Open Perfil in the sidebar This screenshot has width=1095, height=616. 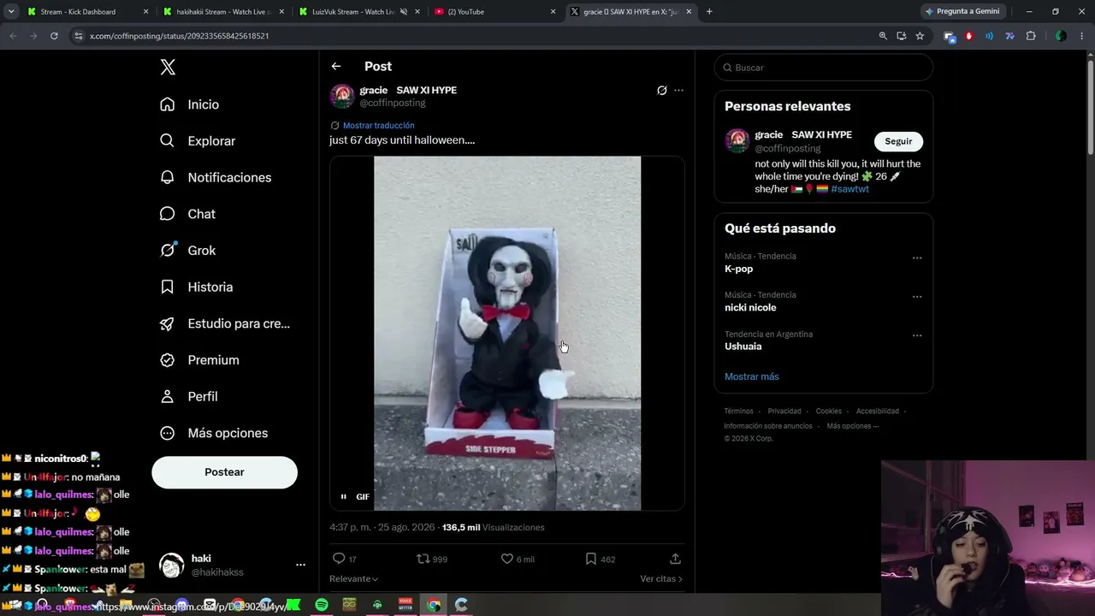pos(189,396)
